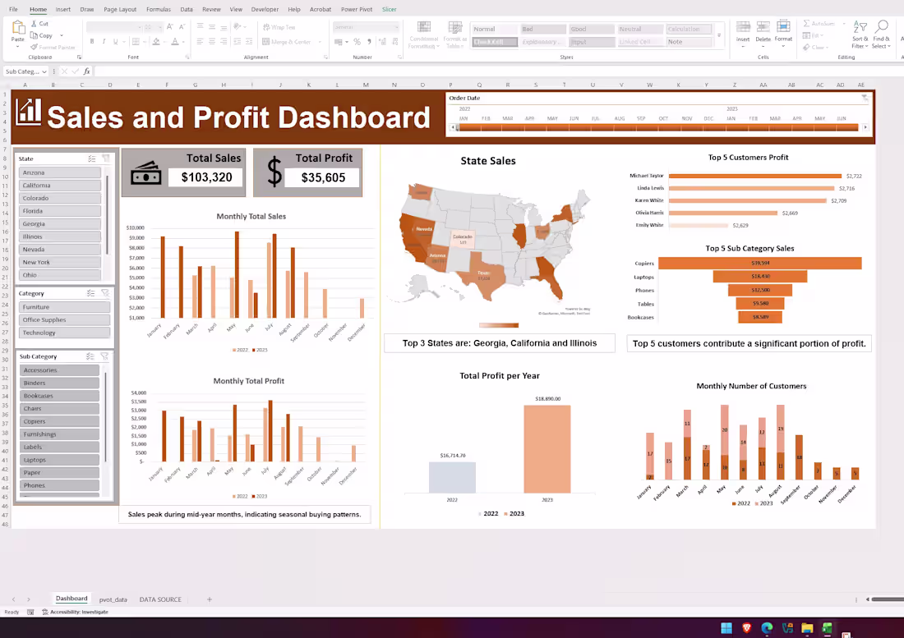
Task: Enable multi-select on the Sub Category slicer
Action: pos(90,356)
